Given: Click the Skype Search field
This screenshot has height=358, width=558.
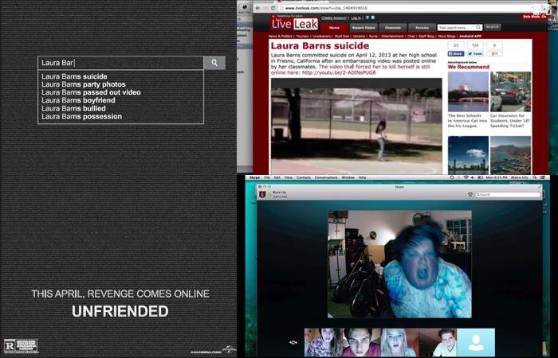Looking at the screenshot, I should [x=508, y=195].
